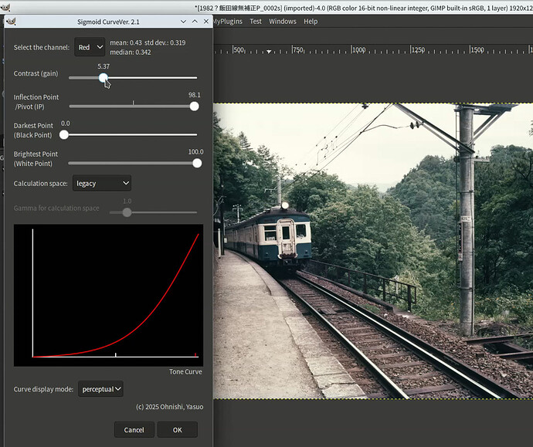Open the channel selection dropdown showing Red

(90, 48)
